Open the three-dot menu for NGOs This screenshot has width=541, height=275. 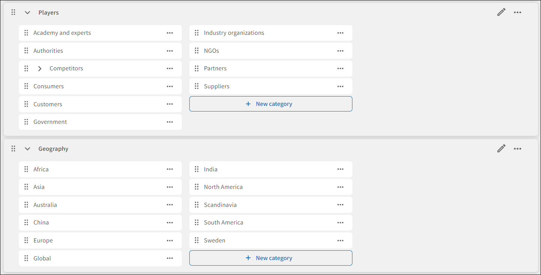[x=340, y=51]
